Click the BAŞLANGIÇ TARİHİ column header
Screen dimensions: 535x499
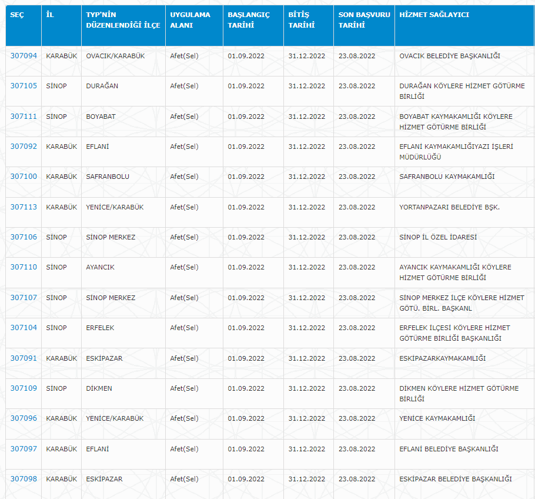(x=253, y=25)
